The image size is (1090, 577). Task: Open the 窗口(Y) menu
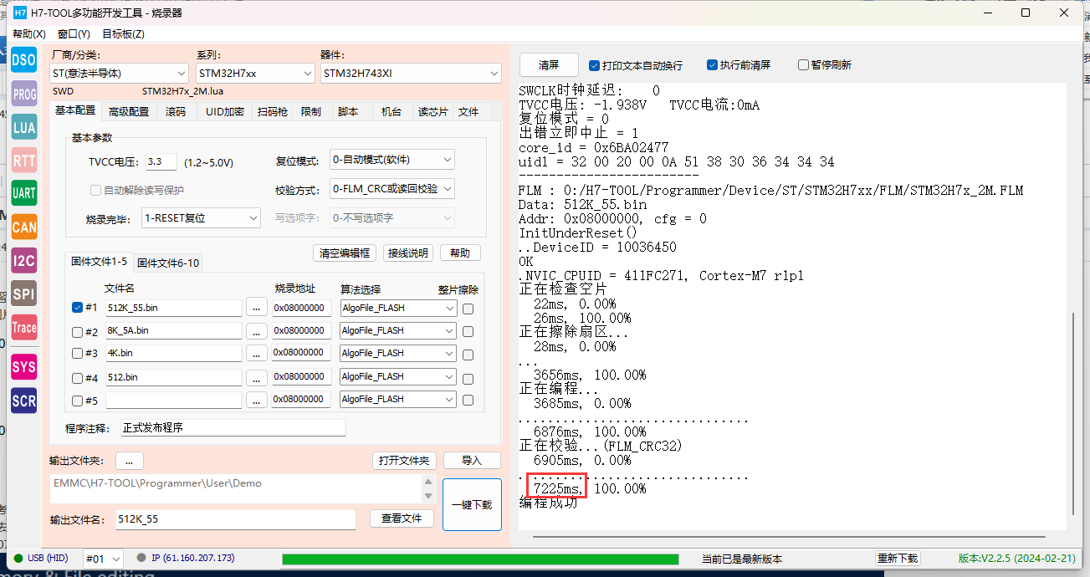74,33
